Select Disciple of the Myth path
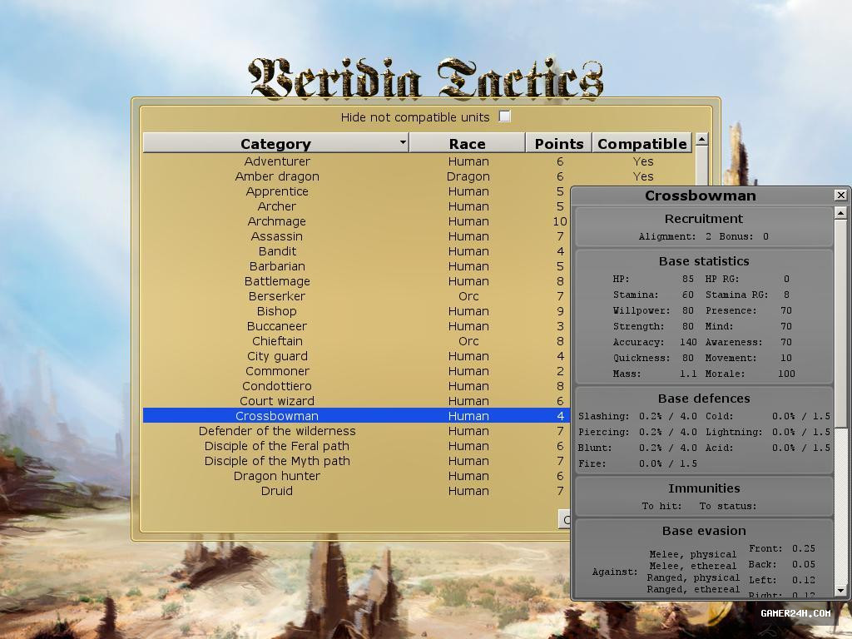852x639 pixels. (x=356, y=461)
